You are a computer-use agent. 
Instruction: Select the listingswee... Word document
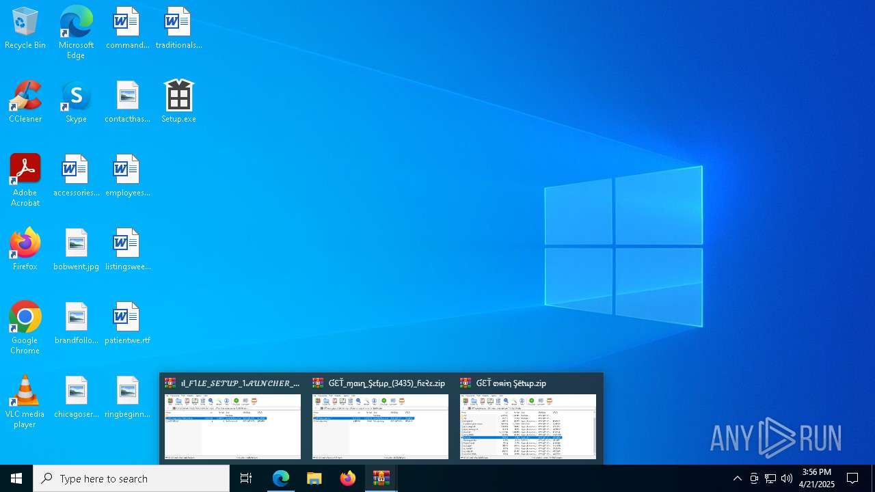point(127,250)
